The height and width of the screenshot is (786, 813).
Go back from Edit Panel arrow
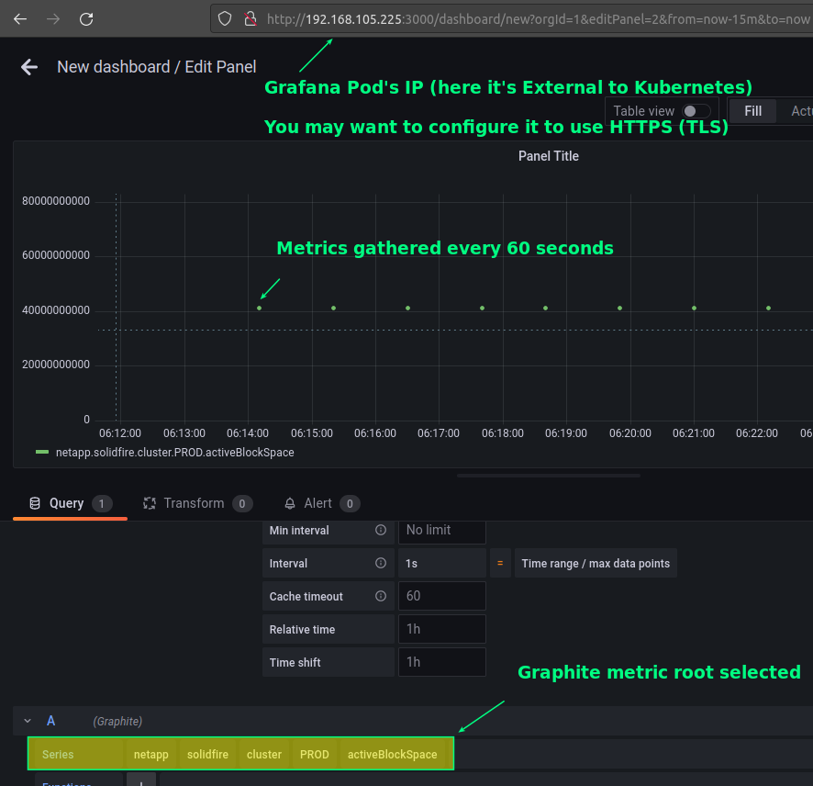[x=29, y=67]
